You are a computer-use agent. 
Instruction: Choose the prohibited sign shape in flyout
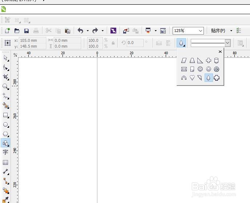(217, 69)
